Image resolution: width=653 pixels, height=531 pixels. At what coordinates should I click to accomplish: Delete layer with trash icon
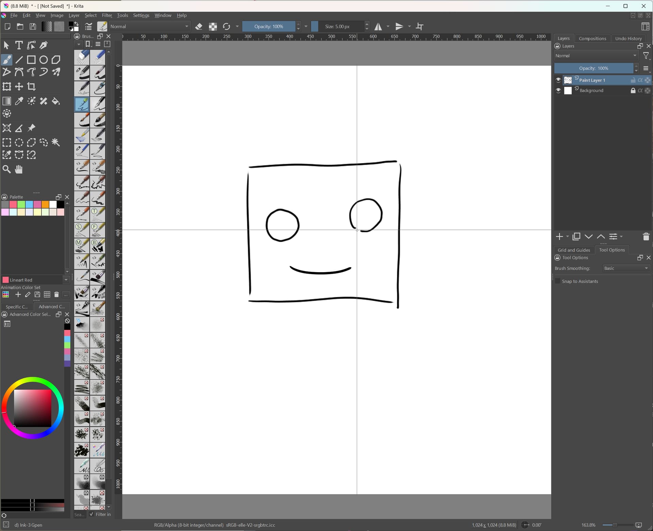pyautogui.click(x=646, y=237)
